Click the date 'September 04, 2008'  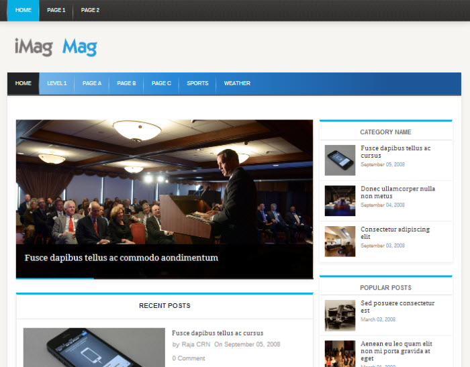click(383, 205)
